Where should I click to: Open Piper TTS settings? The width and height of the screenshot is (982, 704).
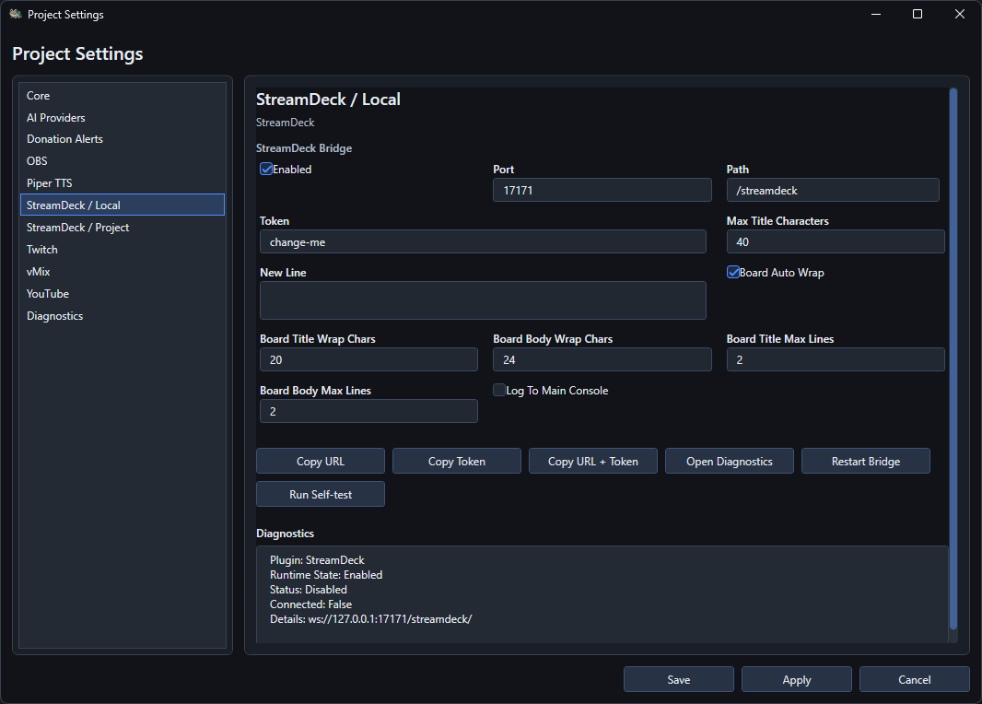[123, 182]
